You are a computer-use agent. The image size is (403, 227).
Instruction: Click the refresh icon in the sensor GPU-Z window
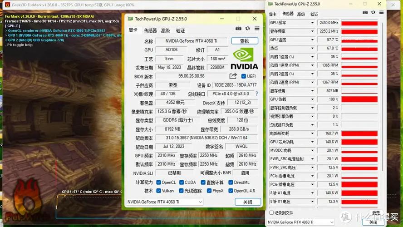point(373,12)
